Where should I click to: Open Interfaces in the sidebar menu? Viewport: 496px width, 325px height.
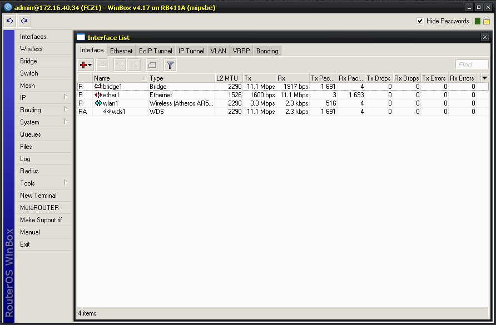(x=43, y=37)
